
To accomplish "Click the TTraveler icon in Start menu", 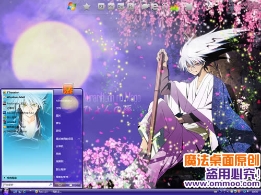I will pos(5,93).
